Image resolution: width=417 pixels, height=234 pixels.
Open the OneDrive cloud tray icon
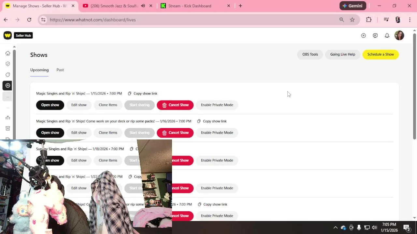click(x=343, y=227)
